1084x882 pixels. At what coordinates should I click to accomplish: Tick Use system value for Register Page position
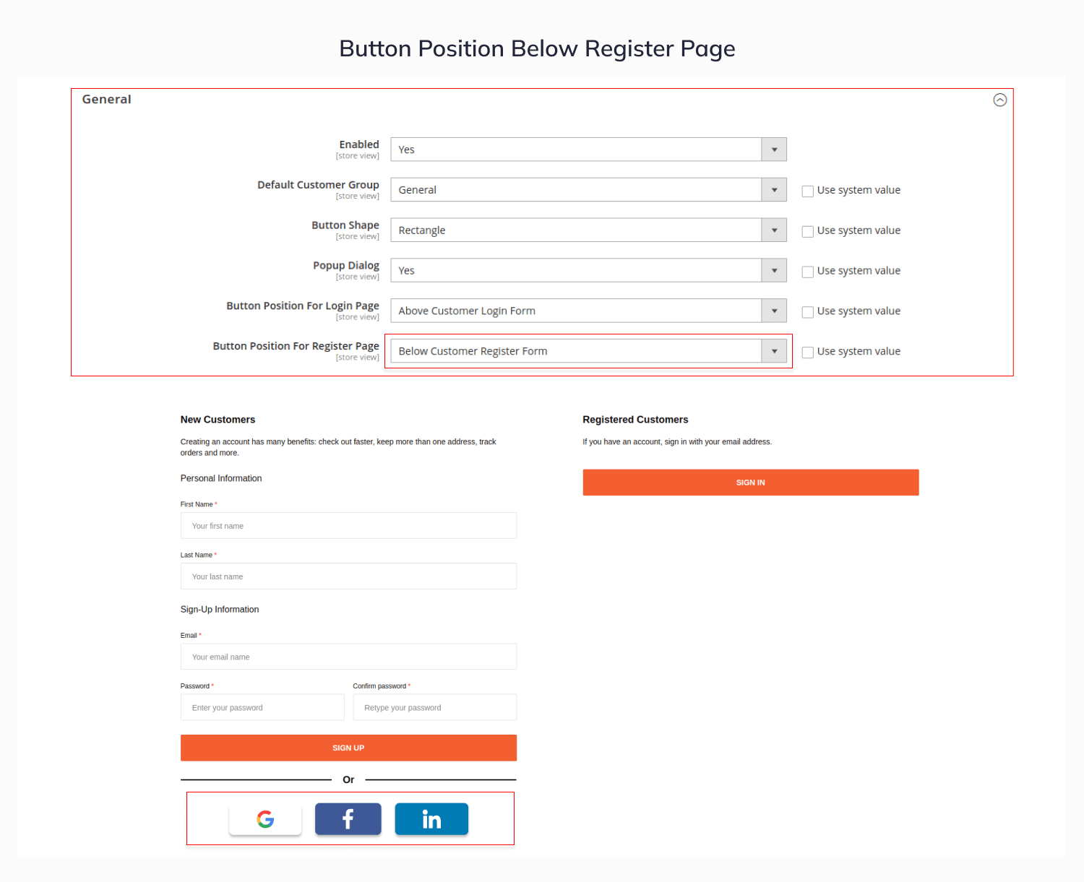click(x=808, y=353)
